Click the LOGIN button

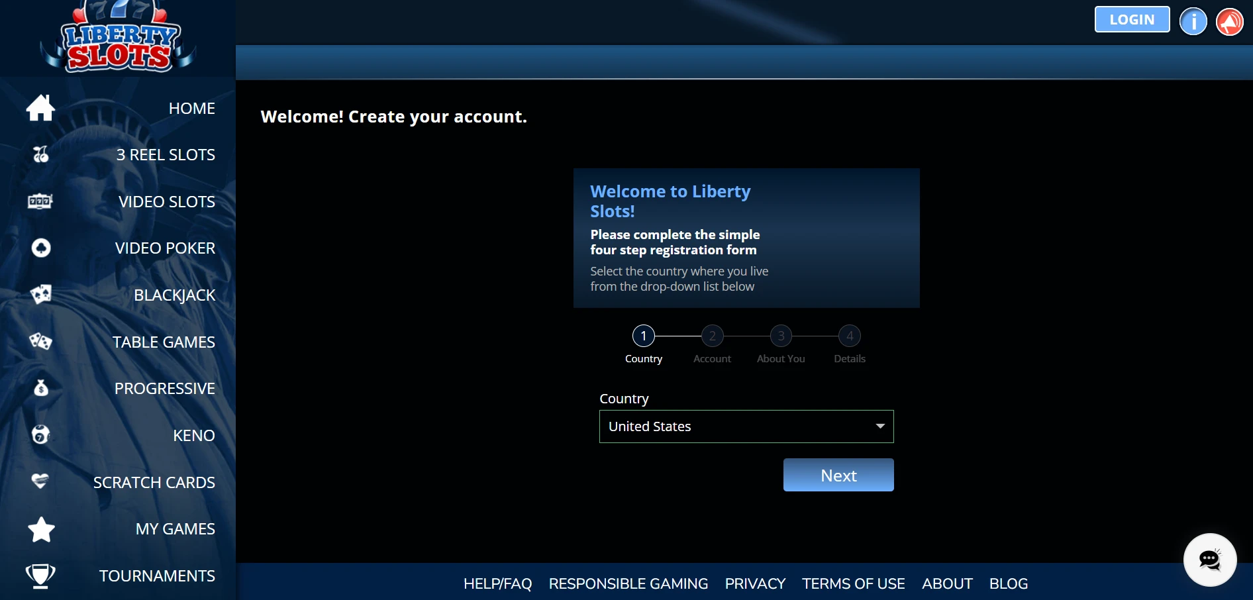tap(1132, 19)
